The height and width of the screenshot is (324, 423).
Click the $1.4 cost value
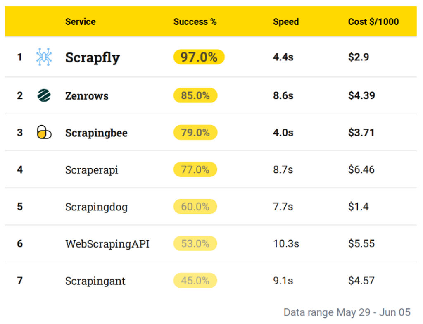(358, 207)
